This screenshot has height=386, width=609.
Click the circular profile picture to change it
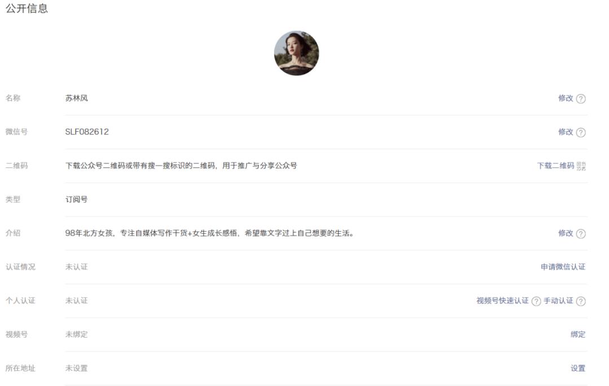pyautogui.click(x=297, y=52)
